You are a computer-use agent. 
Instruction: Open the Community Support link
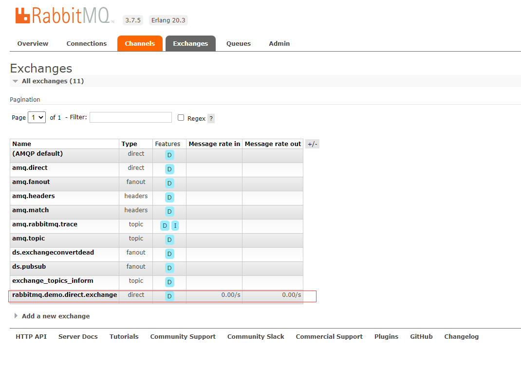(183, 336)
